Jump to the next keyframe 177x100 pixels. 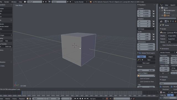tap(85, 99)
